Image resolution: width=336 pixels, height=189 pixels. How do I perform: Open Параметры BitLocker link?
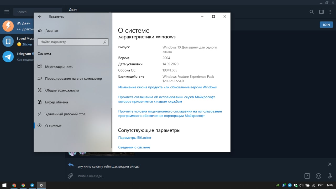tap(135, 138)
